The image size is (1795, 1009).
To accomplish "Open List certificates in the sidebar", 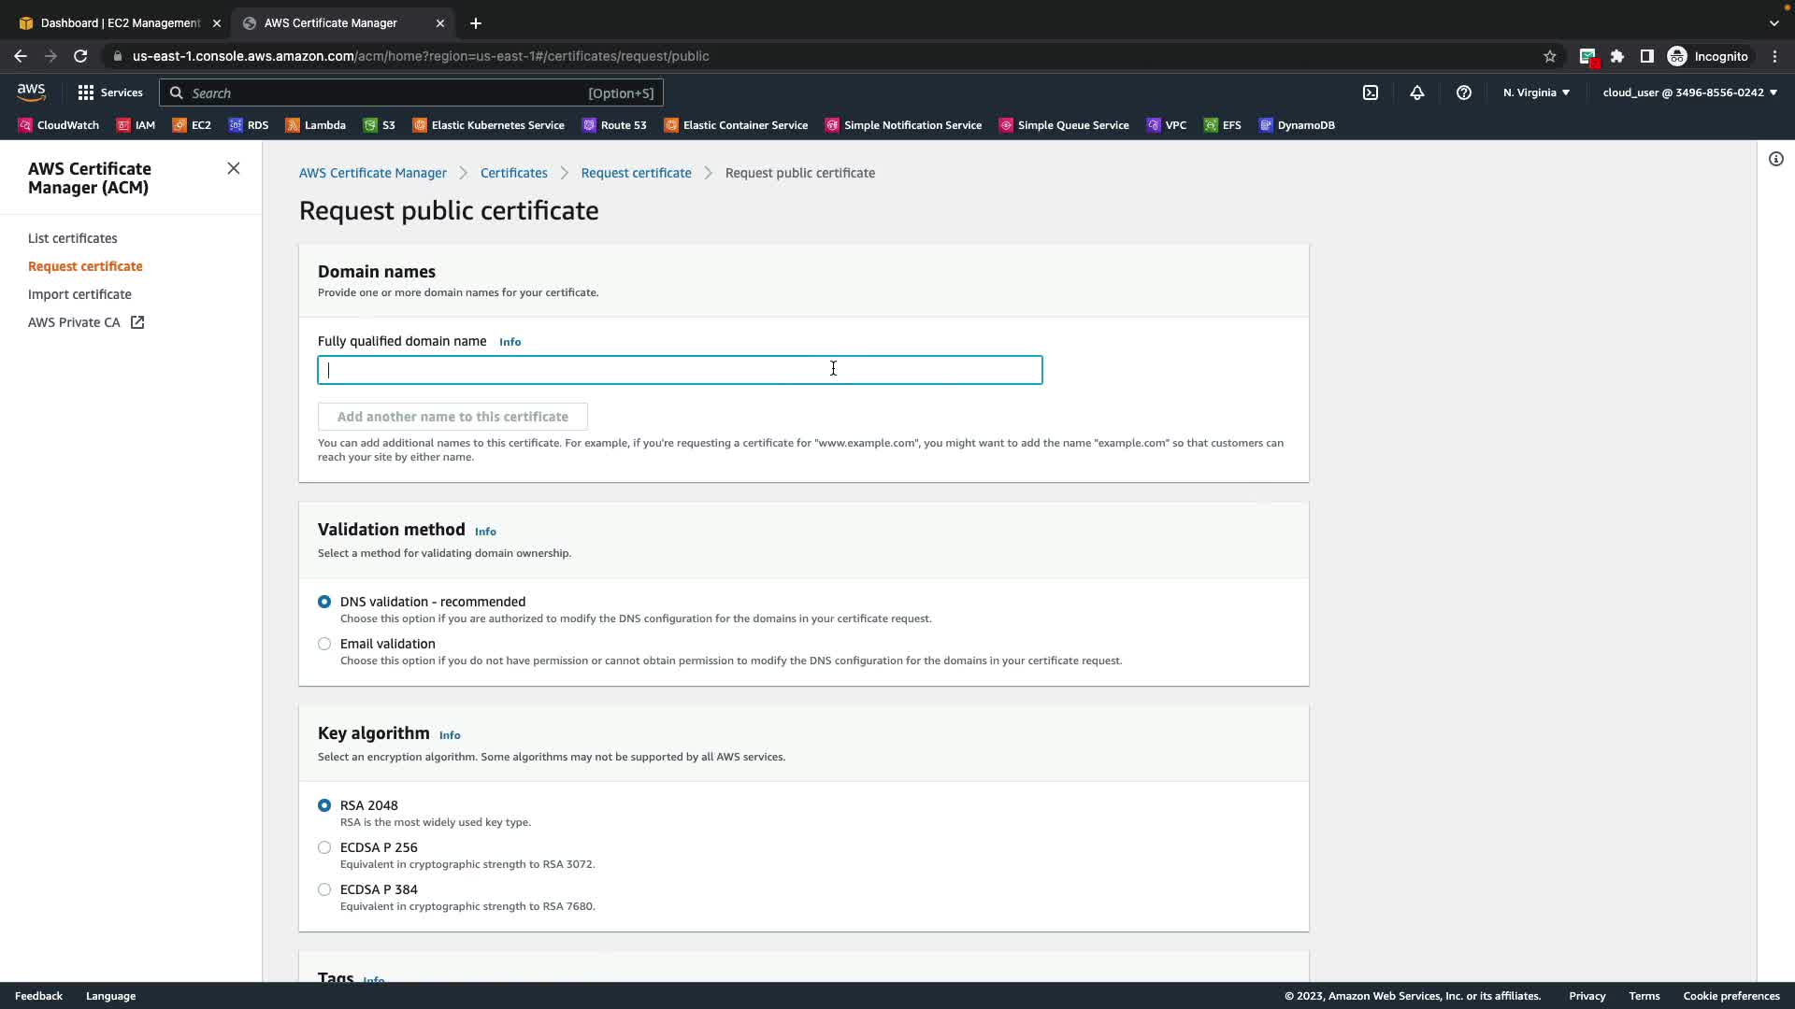I will tap(72, 238).
